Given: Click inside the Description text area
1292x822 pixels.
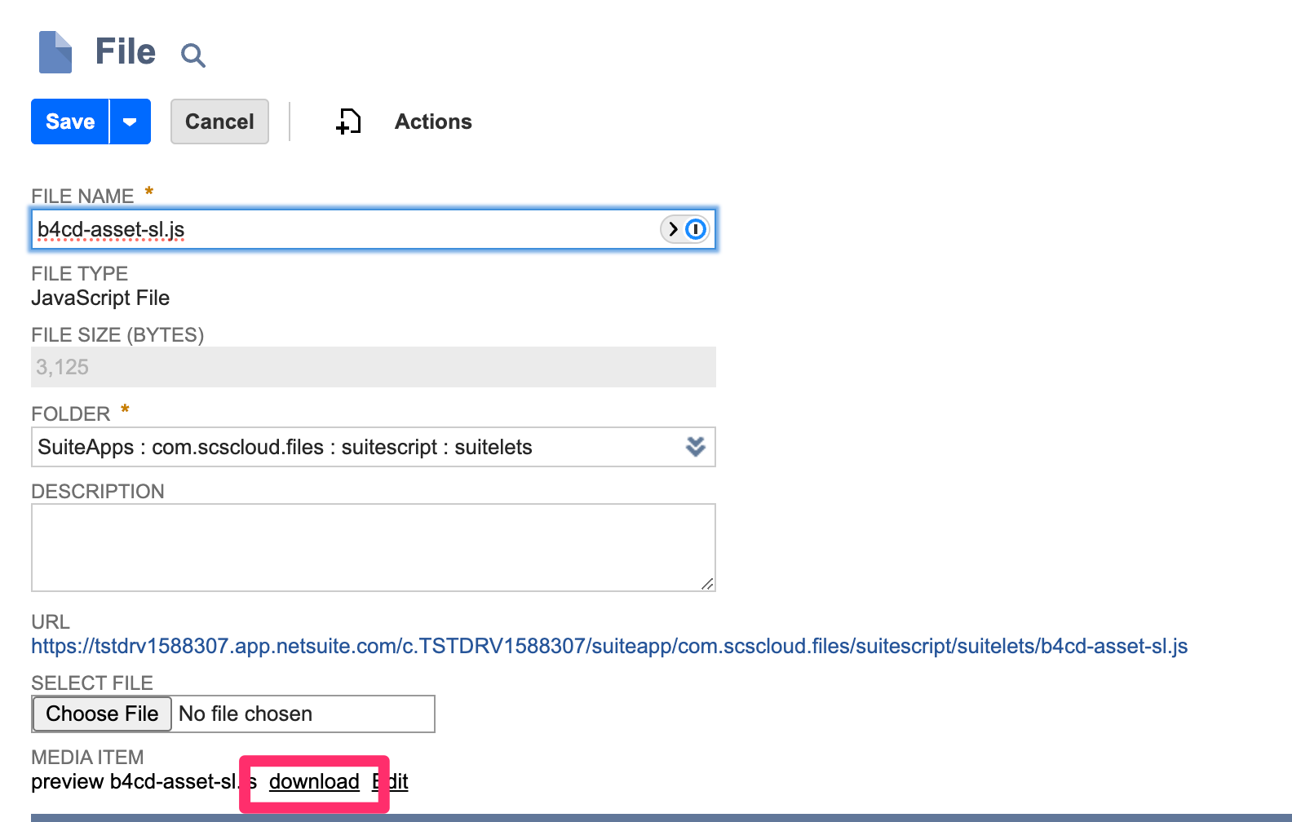Looking at the screenshot, I should pyautogui.click(x=373, y=546).
